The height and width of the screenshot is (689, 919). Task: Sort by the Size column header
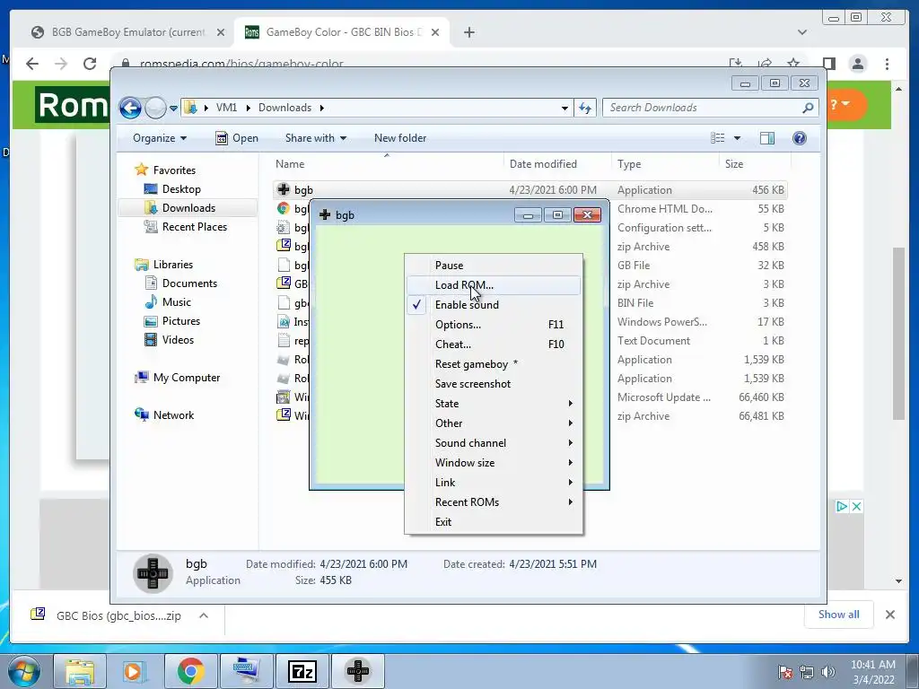755,164
